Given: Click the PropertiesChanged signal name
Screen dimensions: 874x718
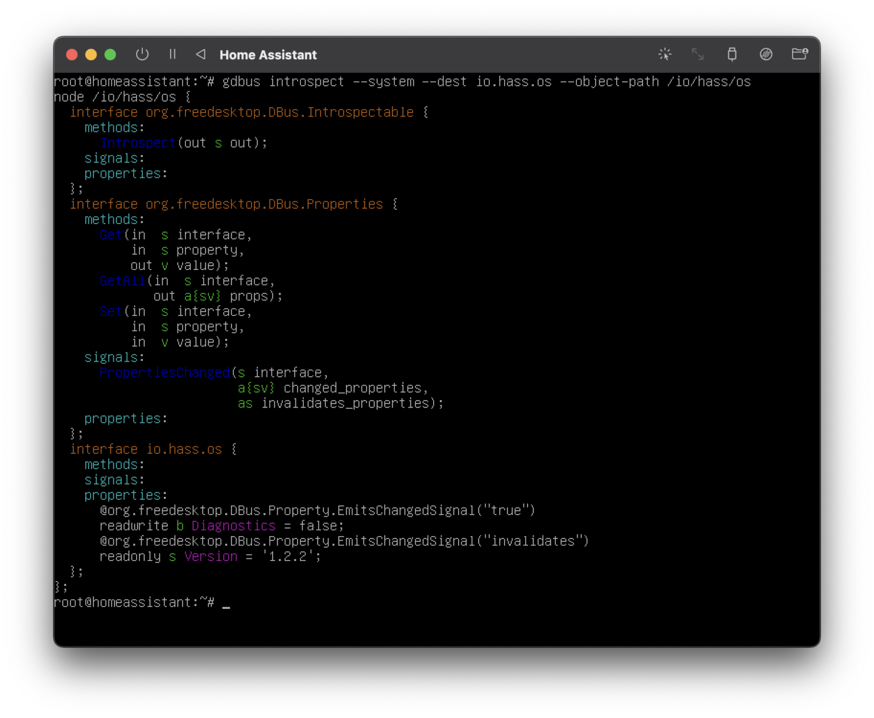Looking at the screenshot, I should coord(164,372).
